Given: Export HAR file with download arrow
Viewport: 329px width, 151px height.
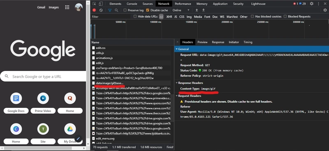Looking at the screenshot, I should [x=203, y=10].
